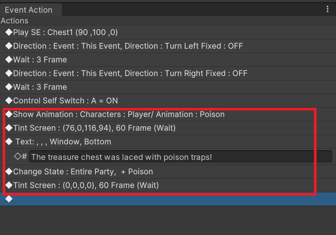Click the diamond on the empty last row

[8, 199]
